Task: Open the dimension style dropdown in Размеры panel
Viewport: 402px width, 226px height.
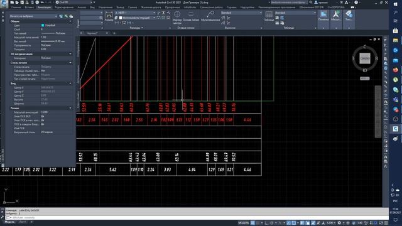Action: pyautogui.click(x=135, y=13)
